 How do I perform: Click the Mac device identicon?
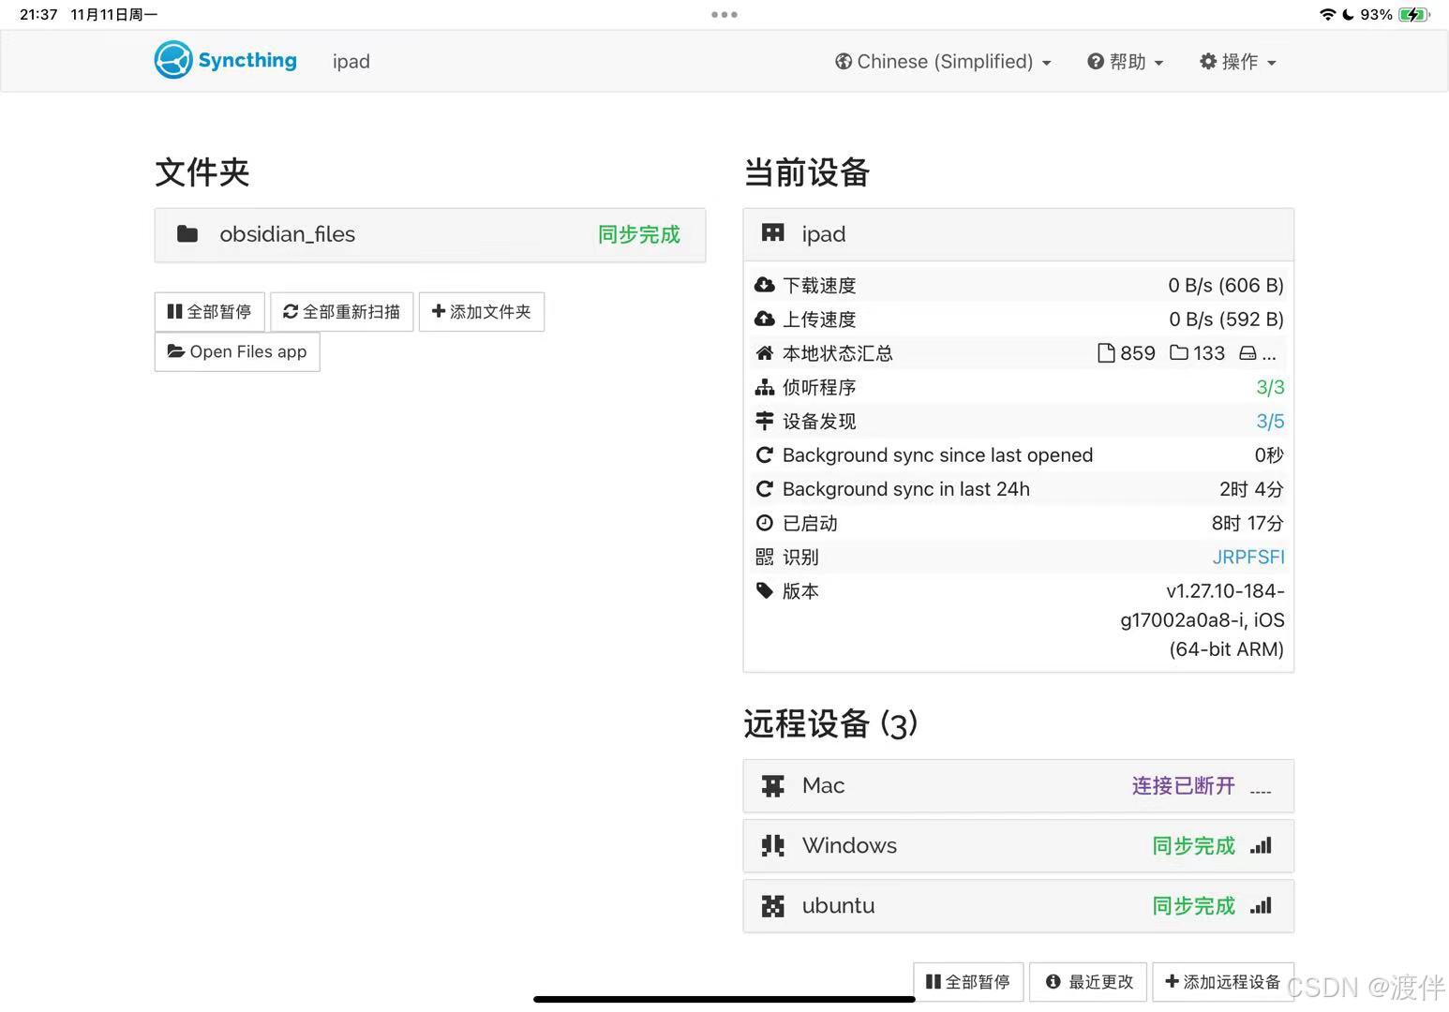click(773, 785)
